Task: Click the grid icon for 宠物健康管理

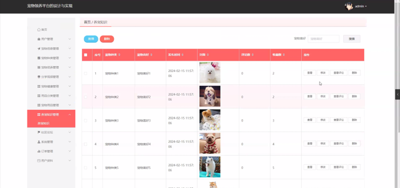Action: pos(39,86)
